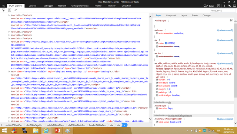Viewport: 237px width, 134px height.
Task: Open the Network tab
Action: (62, 6)
